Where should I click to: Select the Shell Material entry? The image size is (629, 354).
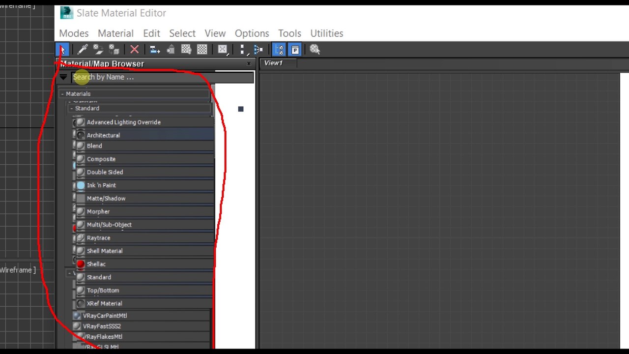pyautogui.click(x=143, y=251)
